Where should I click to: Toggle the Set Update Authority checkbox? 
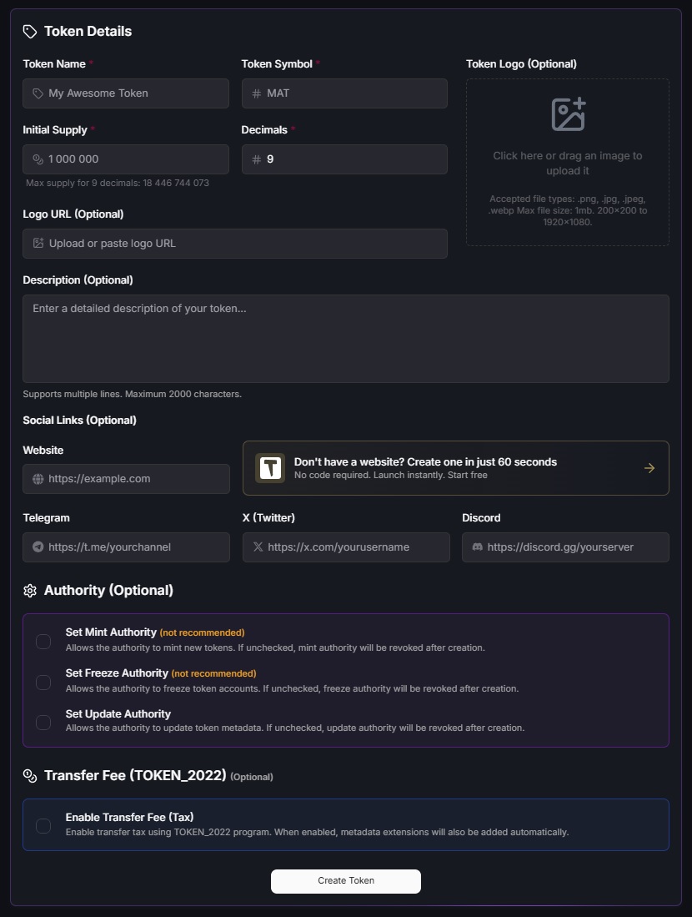[x=43, y=723]
